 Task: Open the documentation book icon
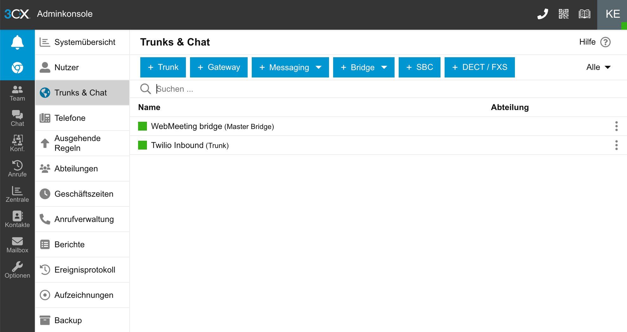click(x=584, y=14)
